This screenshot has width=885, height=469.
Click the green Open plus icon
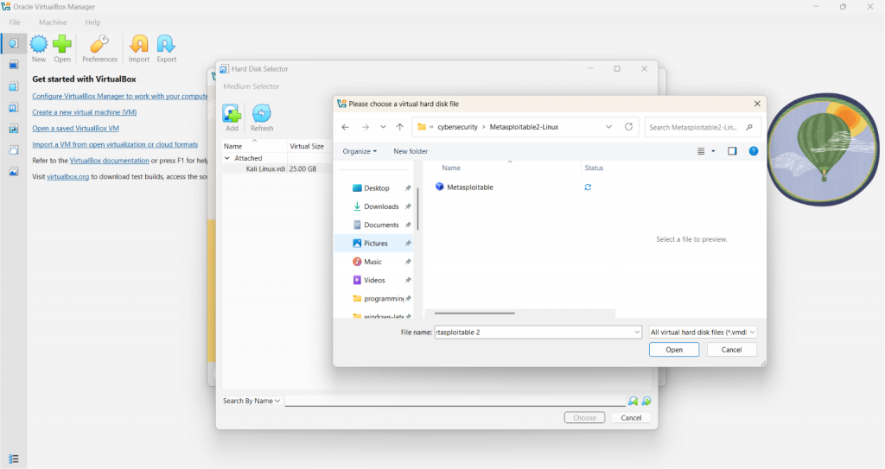(x=62, y=44)
